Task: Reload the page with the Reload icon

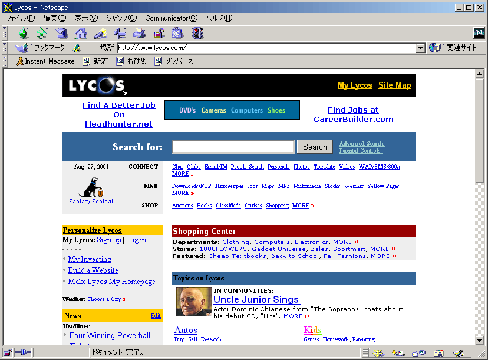Action: [x=62, y=33]
